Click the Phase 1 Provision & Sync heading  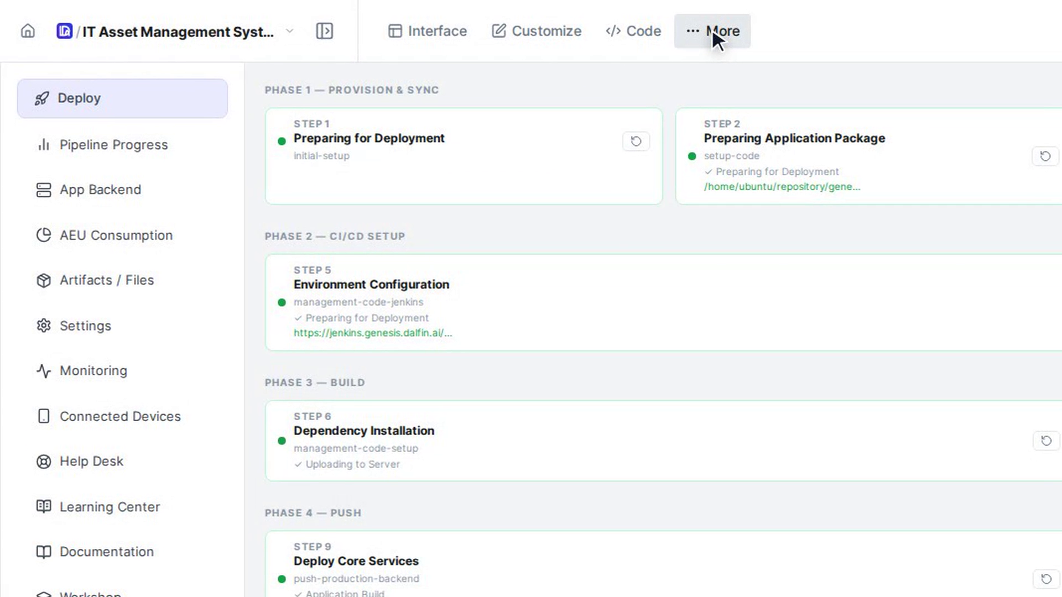(x=352, y=90)
